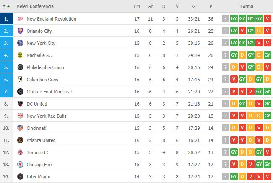This screenshot has width=273, height=183.
Task: Click the Chicago Fire crest icon
Action: click(20, 165)
